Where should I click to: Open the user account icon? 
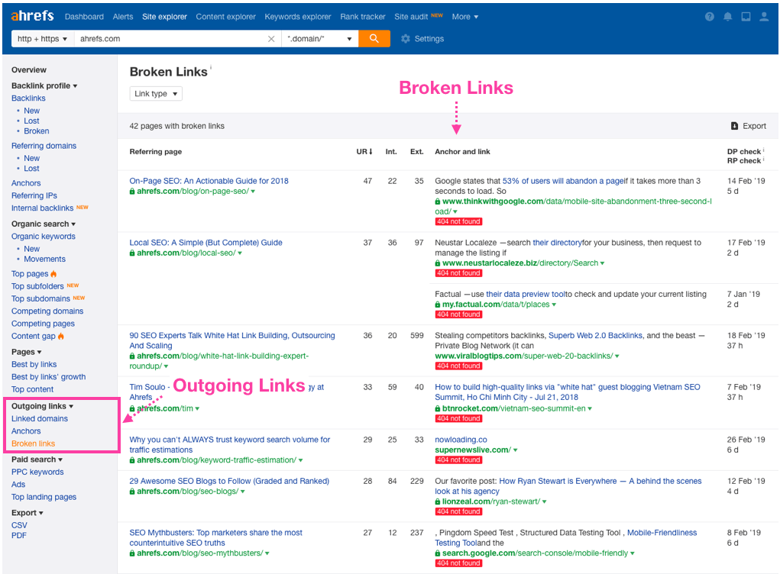[x=764, y=16]
